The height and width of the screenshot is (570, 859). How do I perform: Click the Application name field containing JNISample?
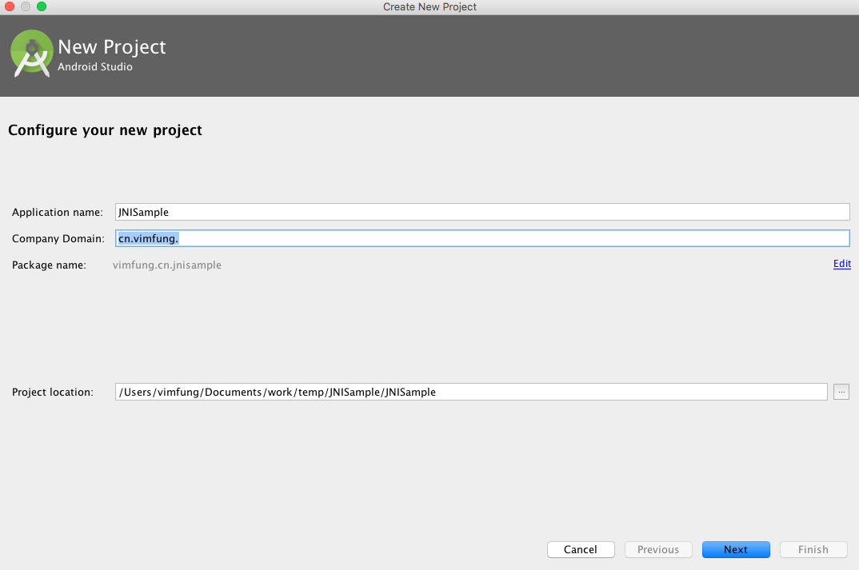pos(482,212)
